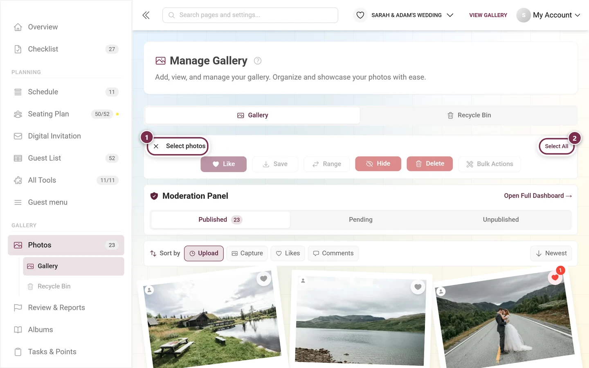Screen dimensions: 589x368
Task: Open Tasks & Points page
Action: click(66, 352)
